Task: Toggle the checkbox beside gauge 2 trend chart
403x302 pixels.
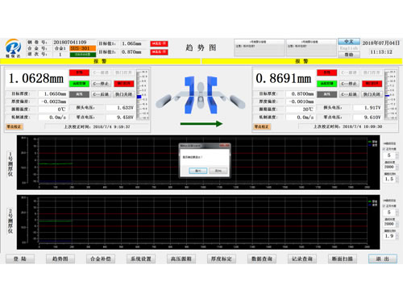Action: [x=384, y=205]
